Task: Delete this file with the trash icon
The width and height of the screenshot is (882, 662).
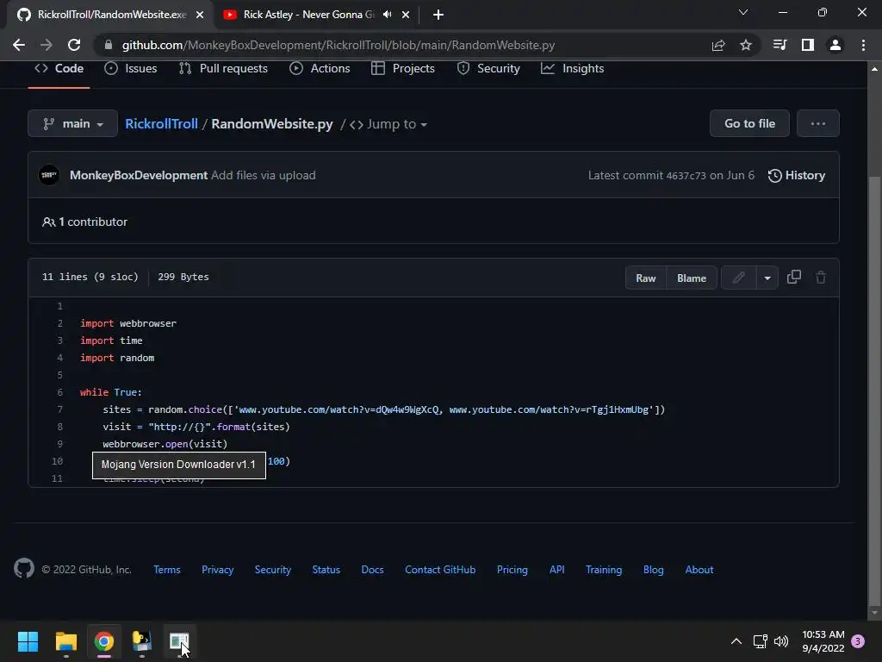Action: click(x=821, y=277)
